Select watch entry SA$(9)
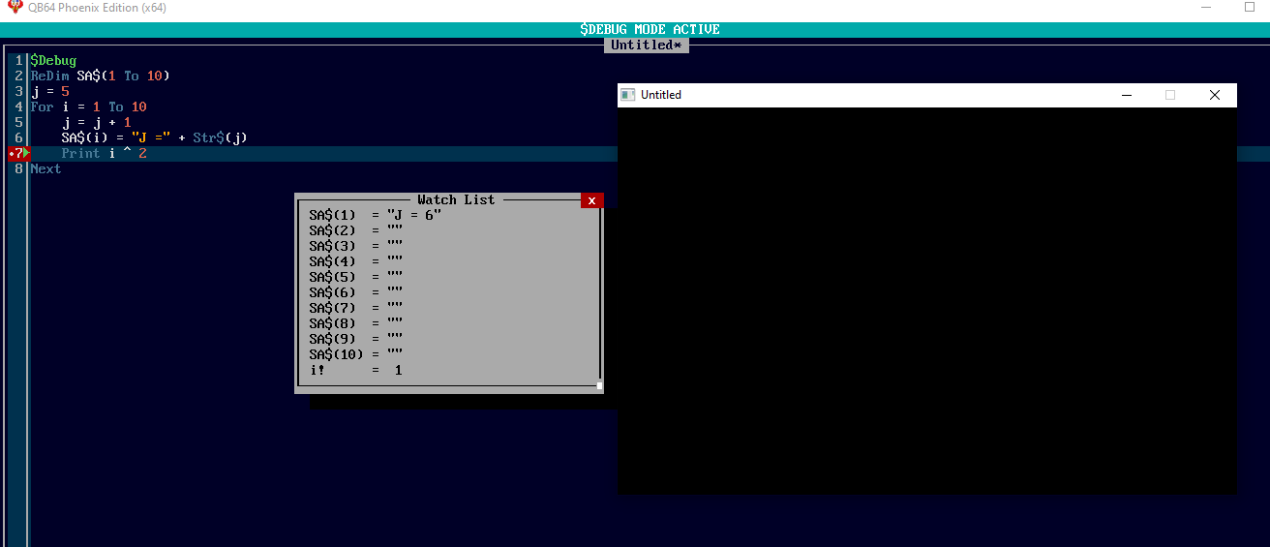Viewport: 1270px width, 547px height. [x=356, y=339]
